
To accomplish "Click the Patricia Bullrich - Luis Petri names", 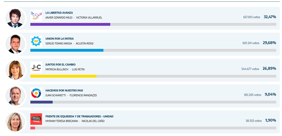I will click(x=65, y=69).
